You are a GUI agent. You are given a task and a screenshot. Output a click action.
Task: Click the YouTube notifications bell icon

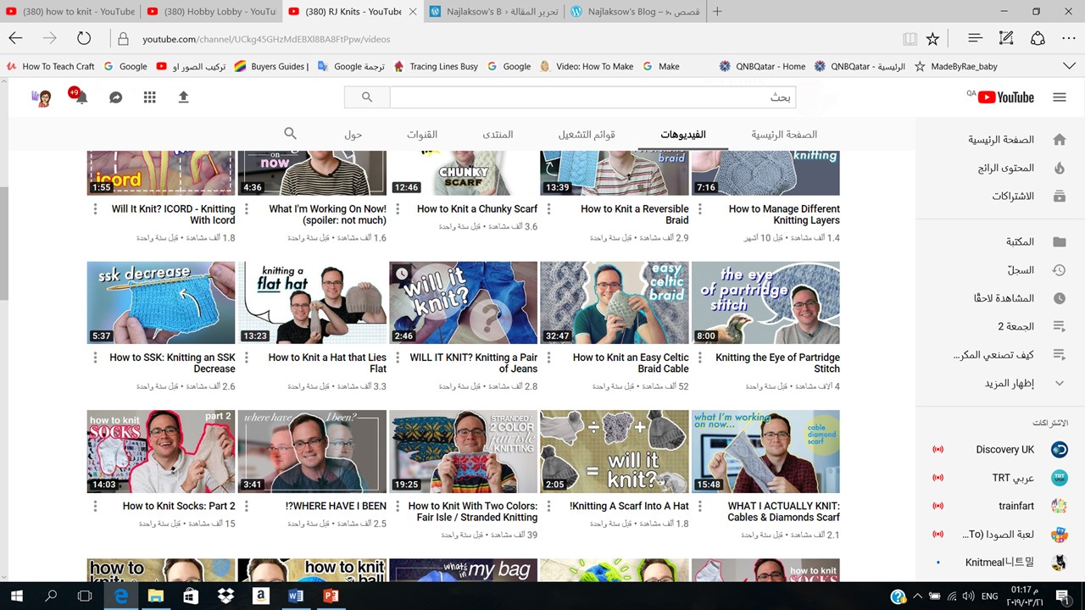pos(81,98)
